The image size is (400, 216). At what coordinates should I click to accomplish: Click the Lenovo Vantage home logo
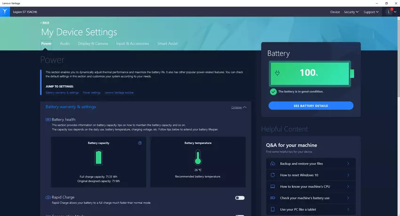click(x=5, y=12)
